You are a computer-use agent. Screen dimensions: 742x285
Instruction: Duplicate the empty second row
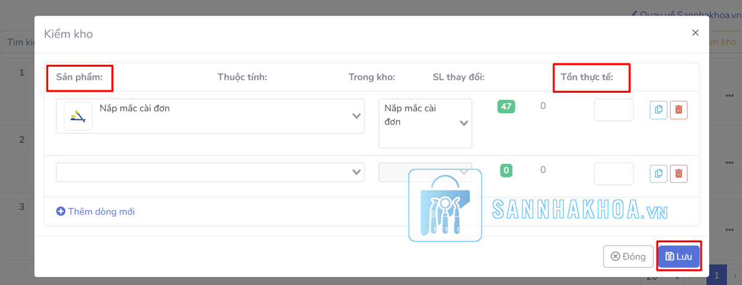(x=658, y=174)
